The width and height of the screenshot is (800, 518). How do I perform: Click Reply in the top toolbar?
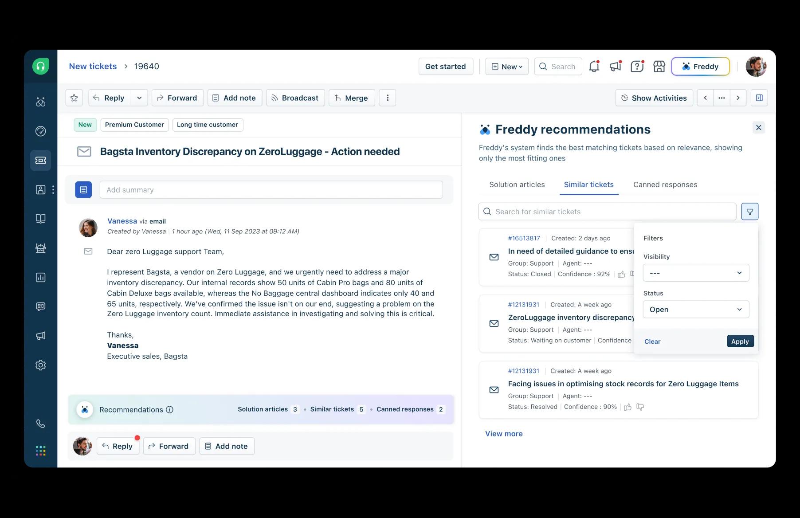pyautogui.click(x=110, y=98)
